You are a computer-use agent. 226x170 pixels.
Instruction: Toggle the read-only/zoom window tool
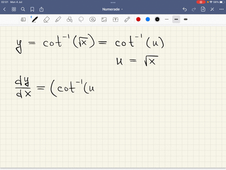[23, 19]
